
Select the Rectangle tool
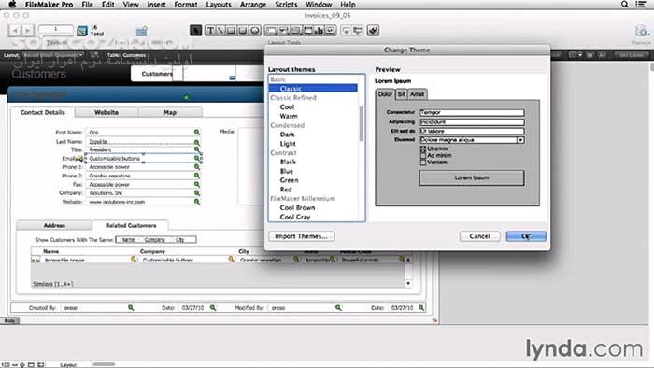[231, 31]
